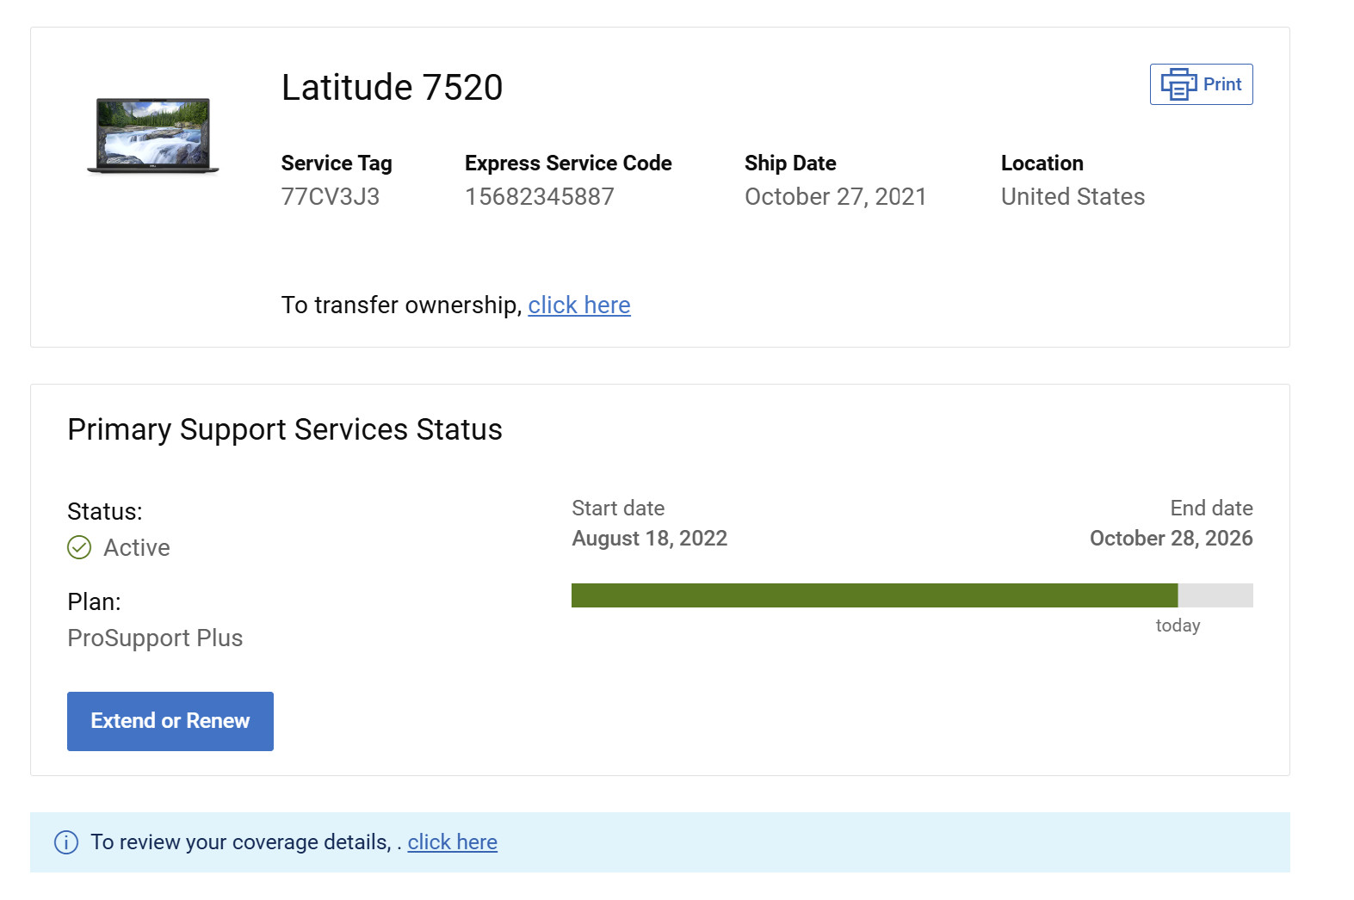This screenshot has width=1354, height=900.
Task: Click the end date October 28, 2026
Action: (x=1172, y=539)
